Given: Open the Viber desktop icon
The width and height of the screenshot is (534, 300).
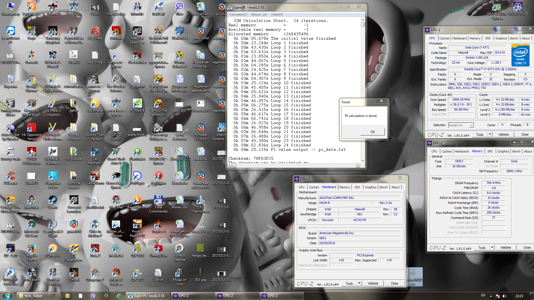Looking at the screenshot, I should point(179,9).
